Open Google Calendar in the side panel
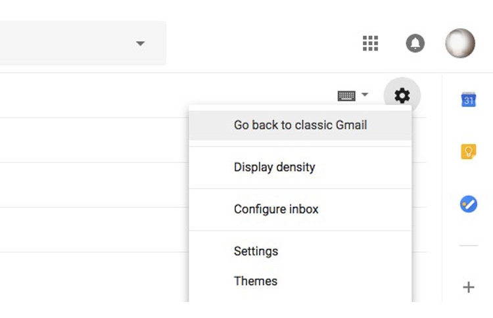 pos(469,99)
